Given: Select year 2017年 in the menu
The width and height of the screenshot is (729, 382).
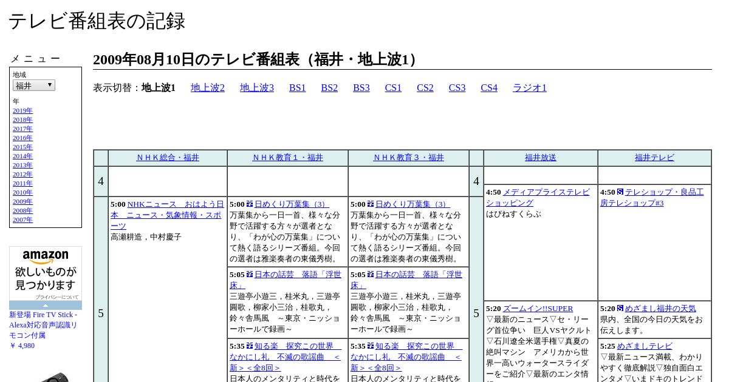Looking at the screenshot, I should pyautogui.click(x=22, y=129).
